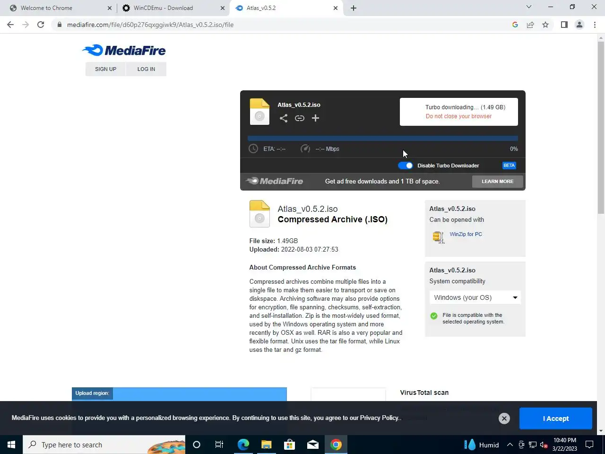
Task: Click the WinZip icon in sidebar
Action: point(438,237)
